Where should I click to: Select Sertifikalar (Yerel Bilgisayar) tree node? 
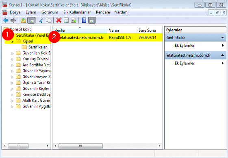(33, 35)
